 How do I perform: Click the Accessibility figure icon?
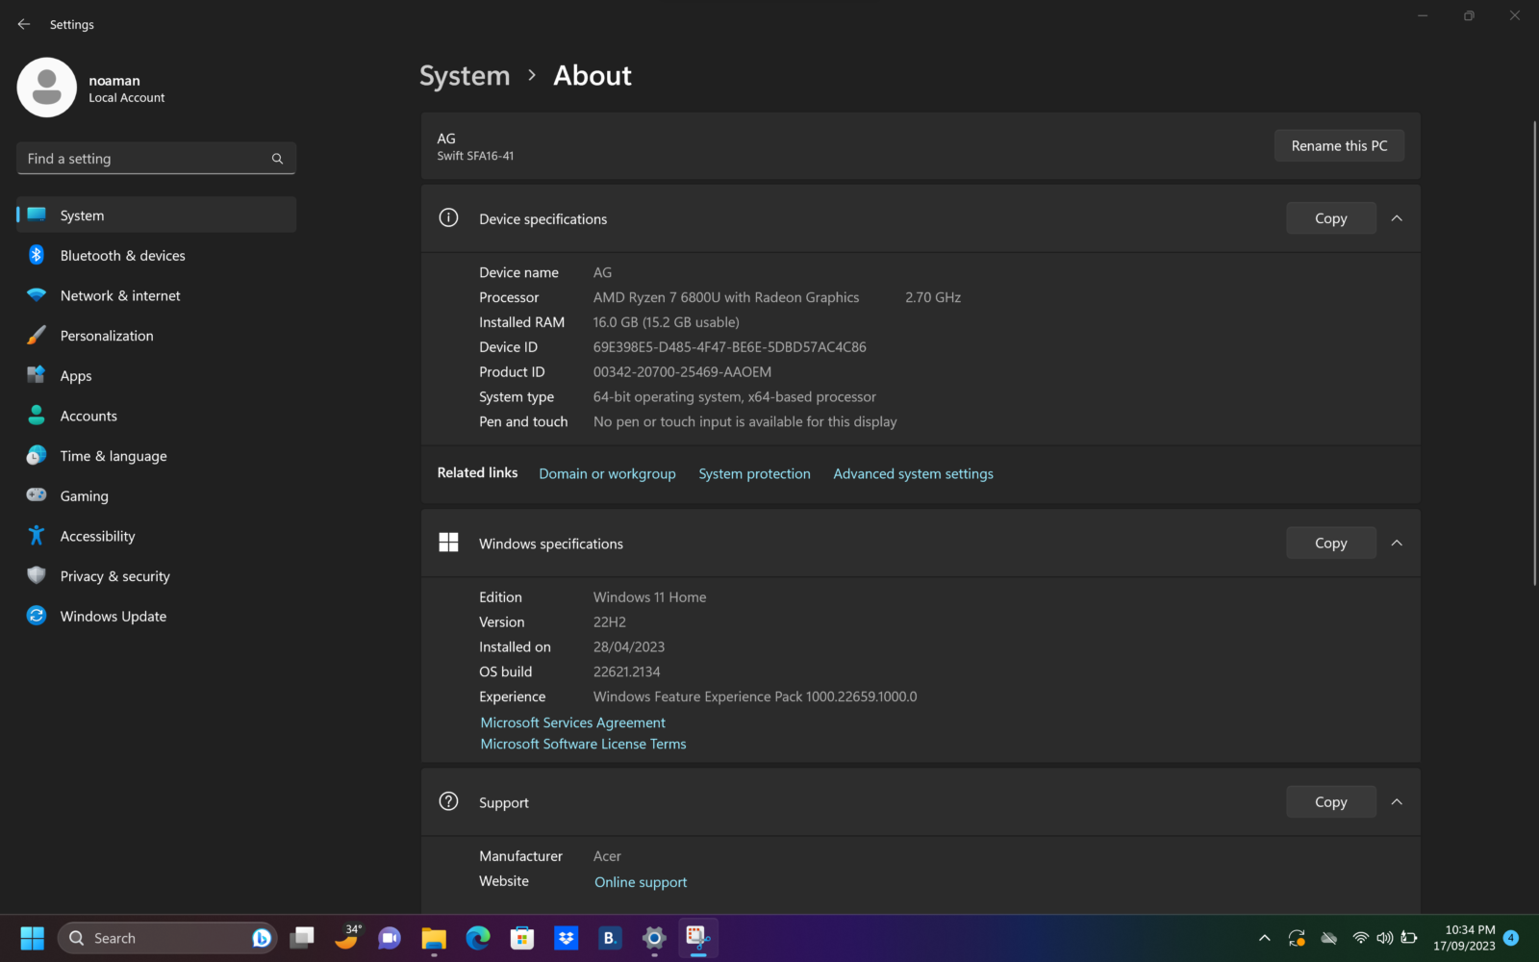pos(37,536)
